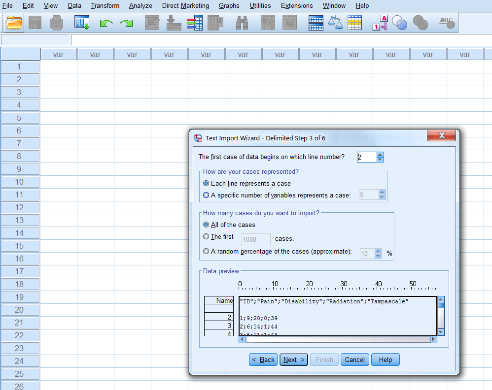Click the Weight Cases balance scale icon
Screen dimensions: 492x390
(x=336, y=23)
